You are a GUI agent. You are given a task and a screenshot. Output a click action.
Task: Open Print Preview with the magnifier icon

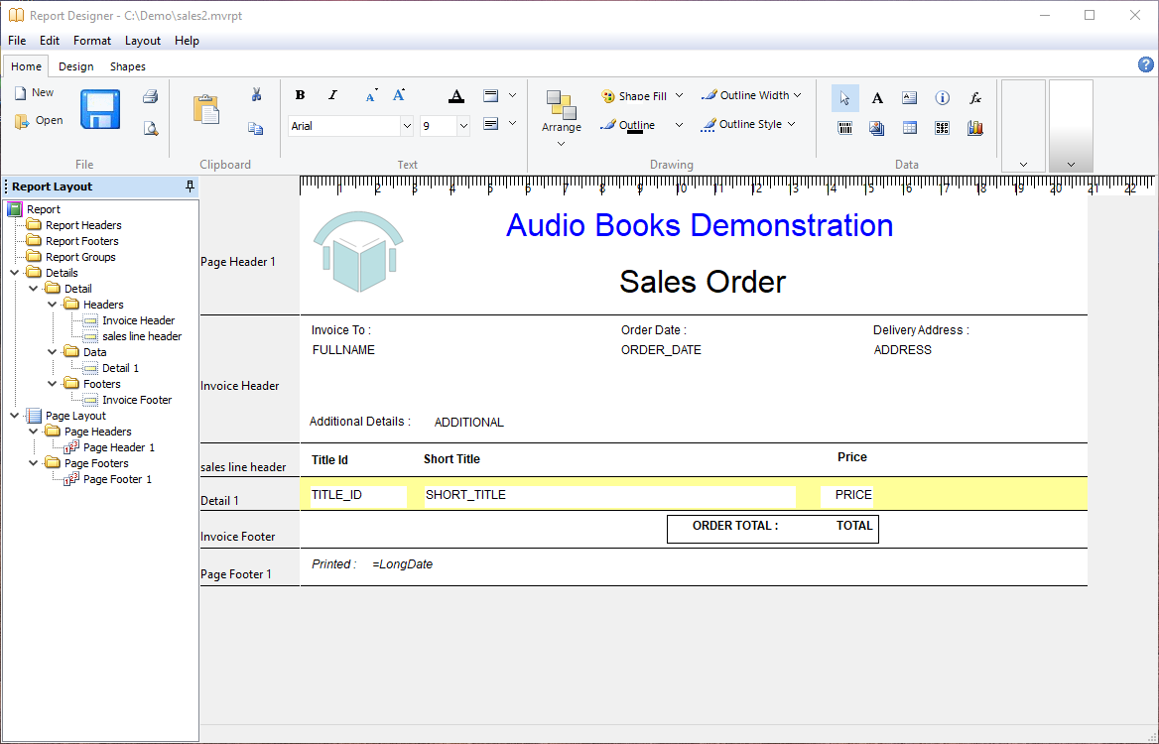click(x=150, y=128)
